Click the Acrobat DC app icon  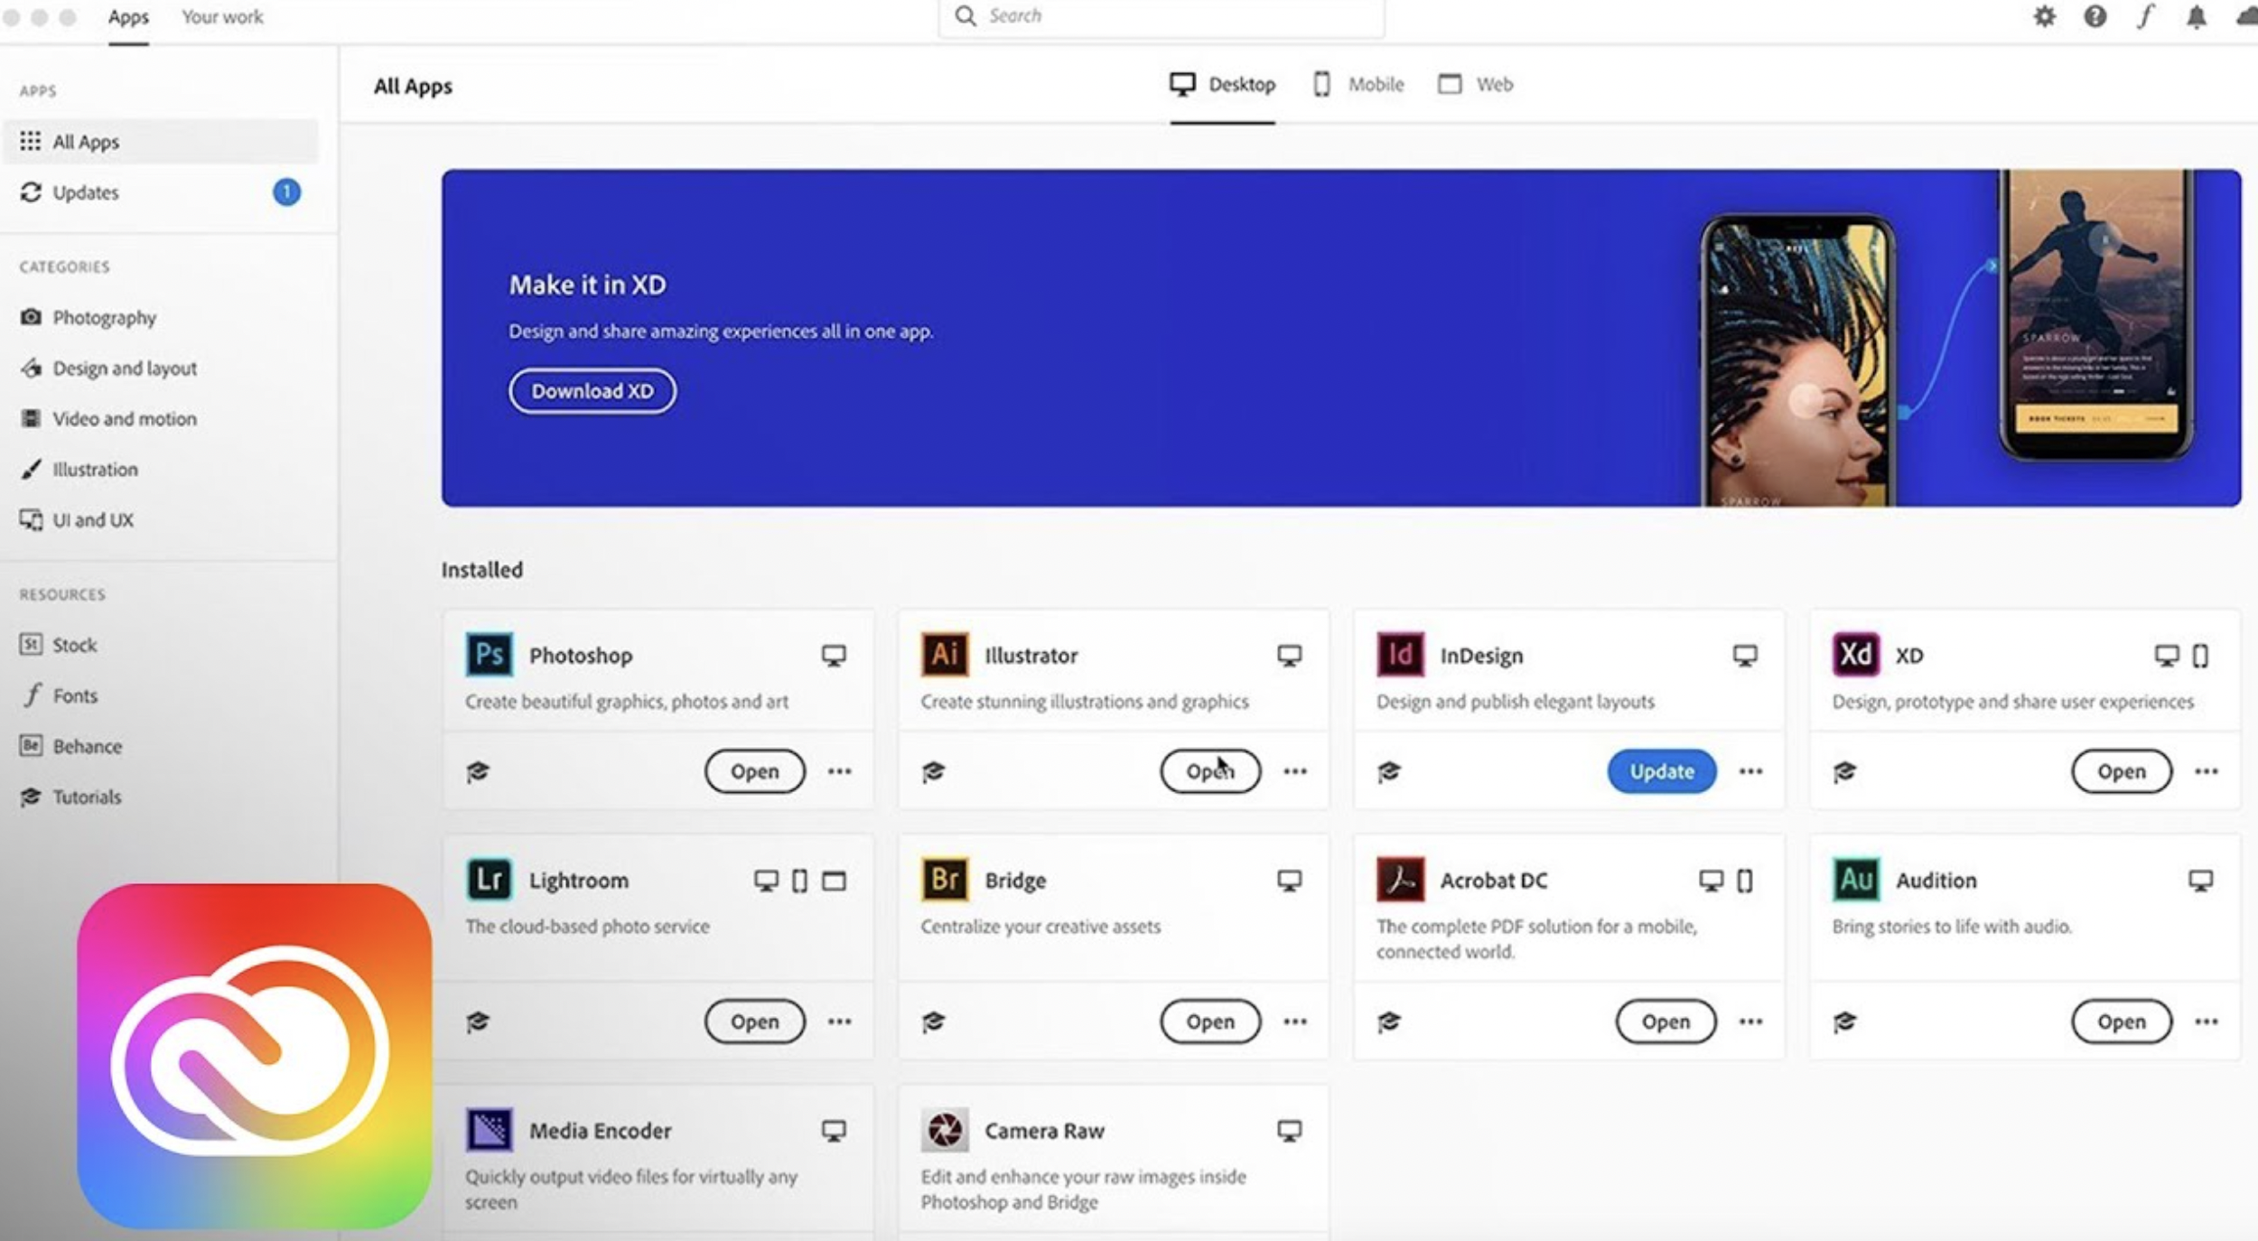click(x=1399, y=879)
